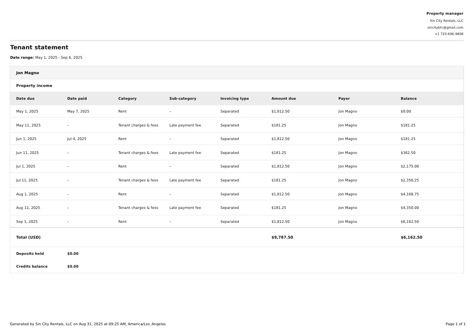472x332 pixels.
Task: Click the Date paid column header
Action: 77,99
